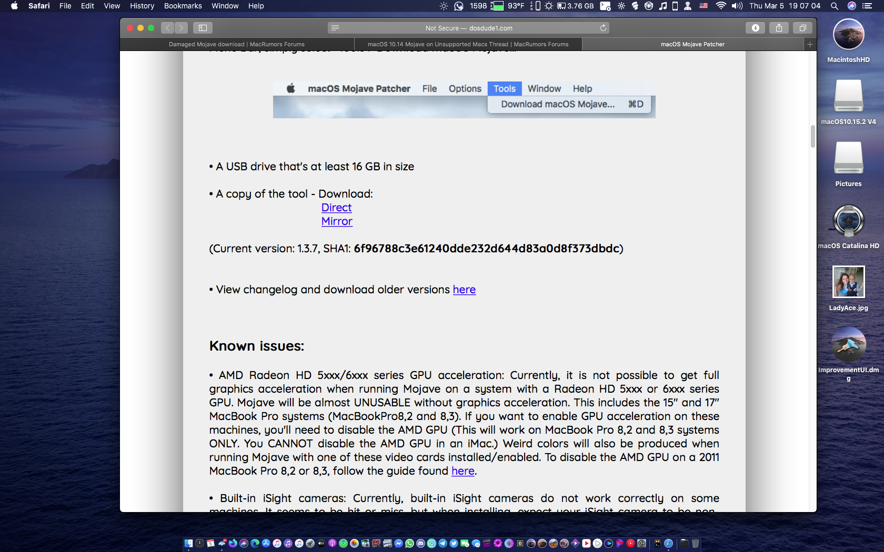The width and height of the screenshot is (884, 552).
Task: Click the page vertical scrollbar
Action: [x=812, y=137]
